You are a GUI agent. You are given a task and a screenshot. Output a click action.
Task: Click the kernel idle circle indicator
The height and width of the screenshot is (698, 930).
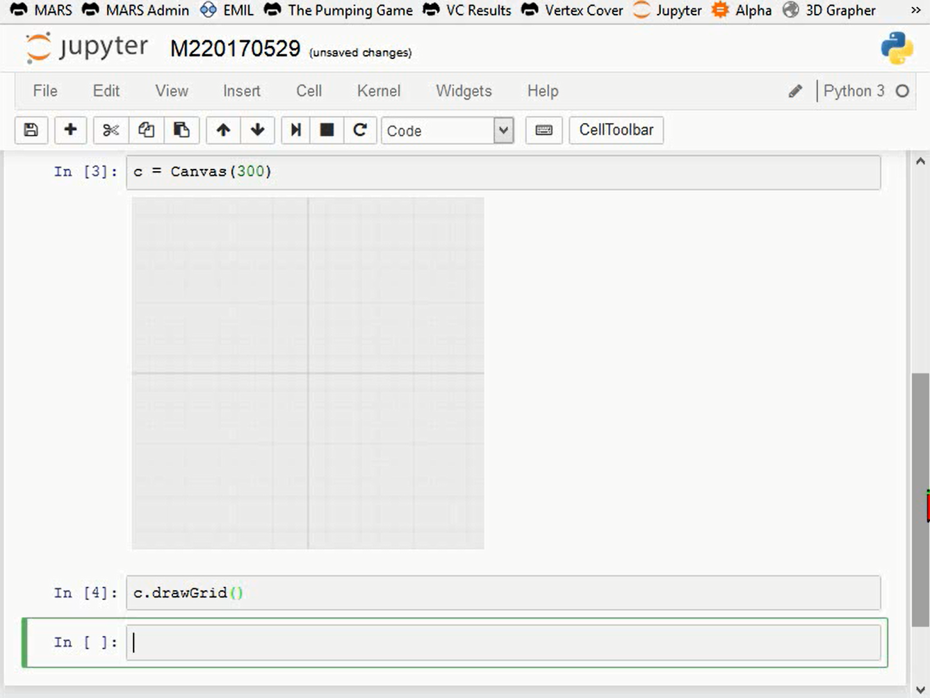[x=902, y=91]
